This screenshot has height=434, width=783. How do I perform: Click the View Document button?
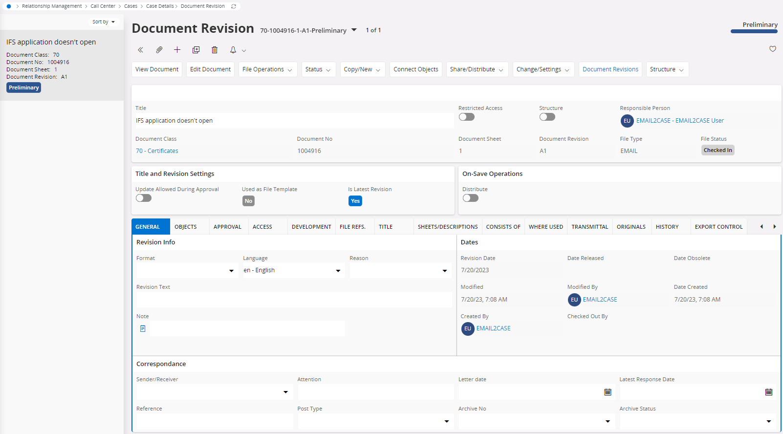157,69
